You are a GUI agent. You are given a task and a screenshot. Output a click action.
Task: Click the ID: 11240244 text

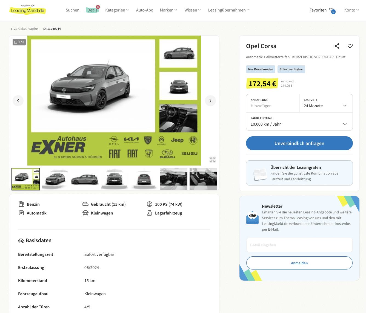52,29
